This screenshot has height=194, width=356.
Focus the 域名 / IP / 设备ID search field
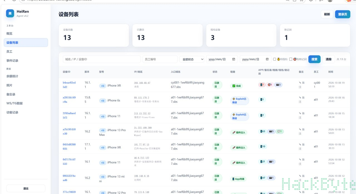(102, 59)
